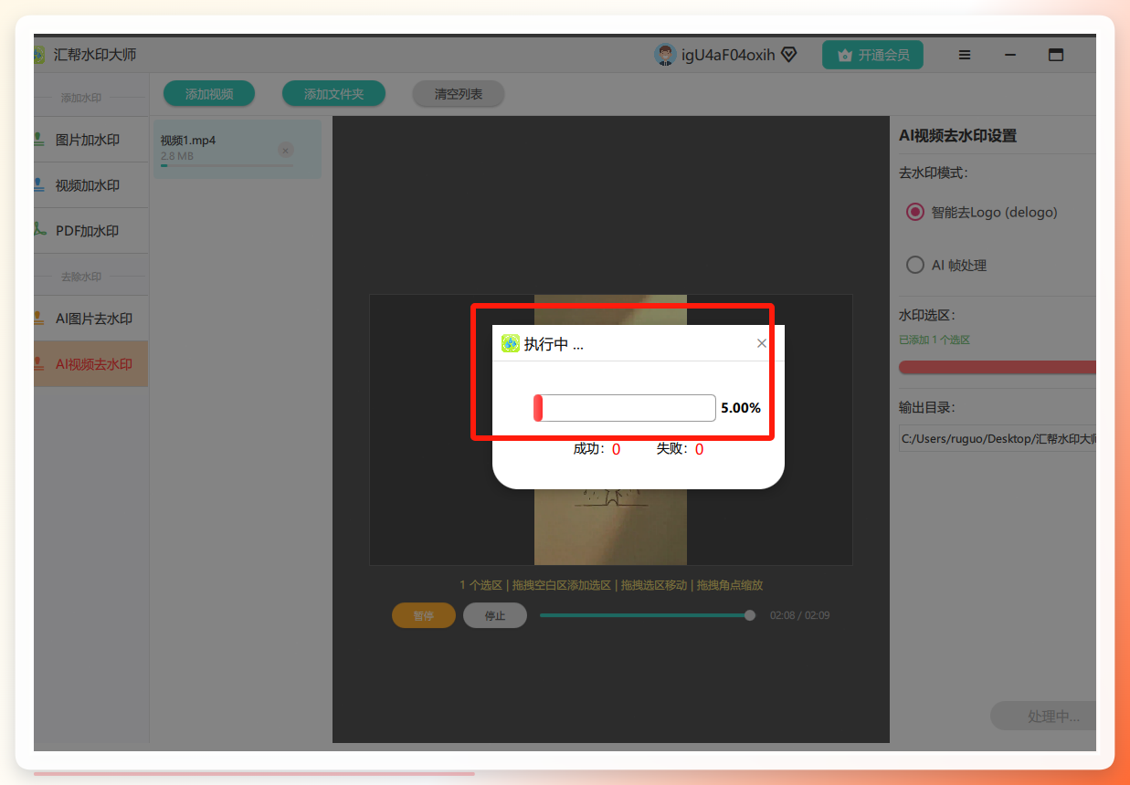Clear the list with 清空列表

[x=459, y=93]
